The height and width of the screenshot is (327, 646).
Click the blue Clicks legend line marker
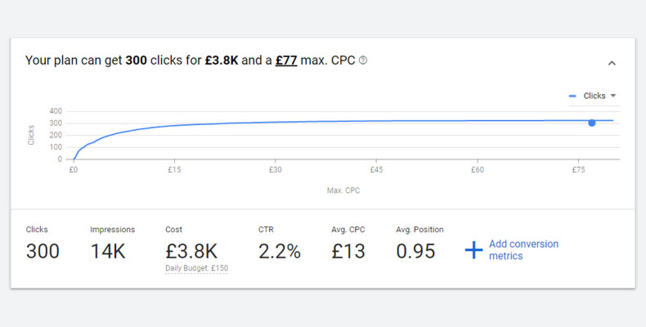click(x=573, y=96)
